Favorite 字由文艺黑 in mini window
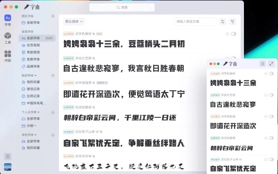278x174 pixels. (266, 95)
